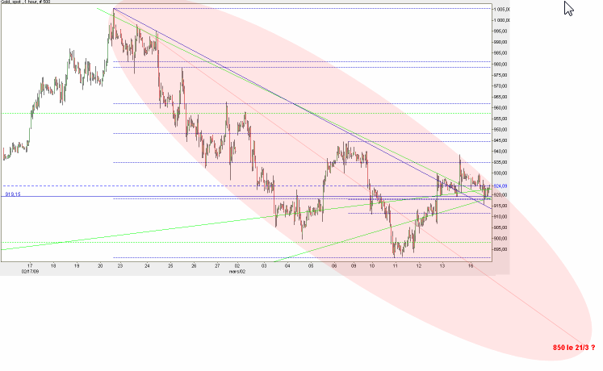Viewport: 603px width, 371px height.
Task: Click day 20 on the time axis
Action: (100, 265)
